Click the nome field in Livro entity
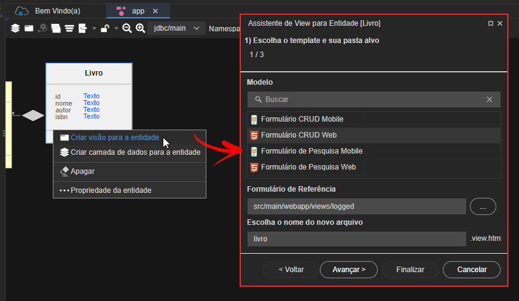The height and width of the screenshot is (301, 519). coord(63,103)
